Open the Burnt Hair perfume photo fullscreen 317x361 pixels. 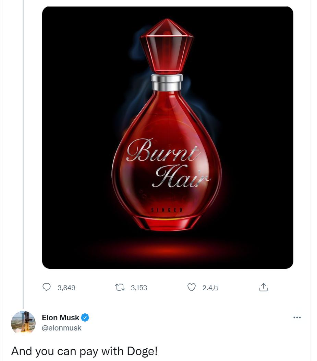coord(168,136)
